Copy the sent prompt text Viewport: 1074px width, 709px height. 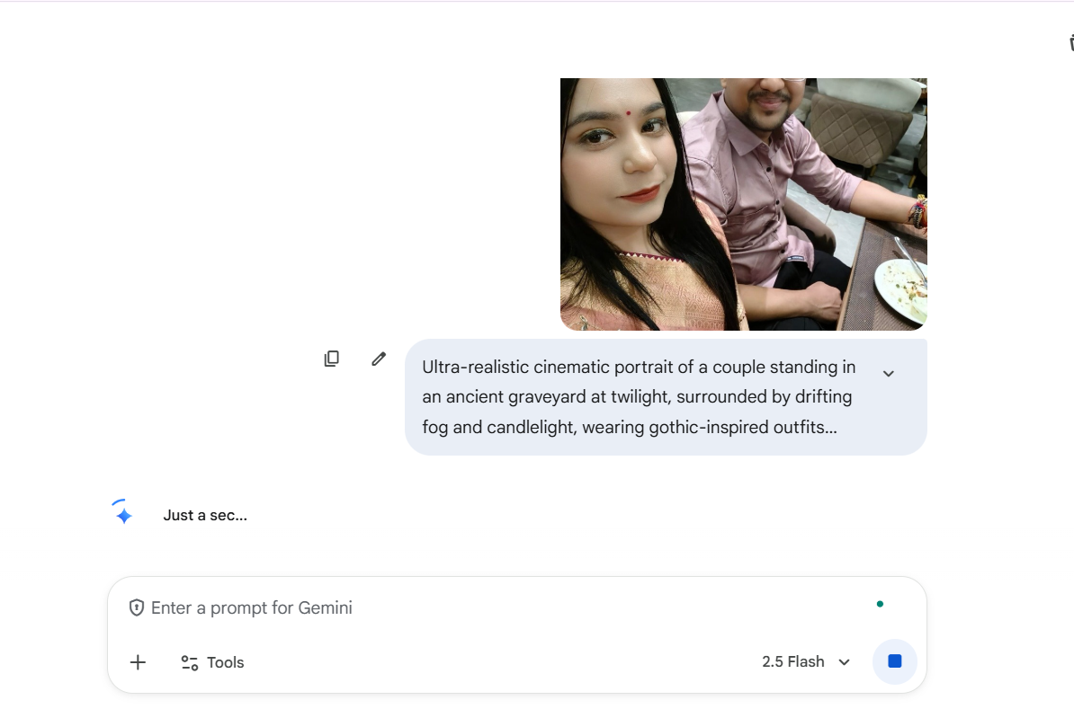332,359
